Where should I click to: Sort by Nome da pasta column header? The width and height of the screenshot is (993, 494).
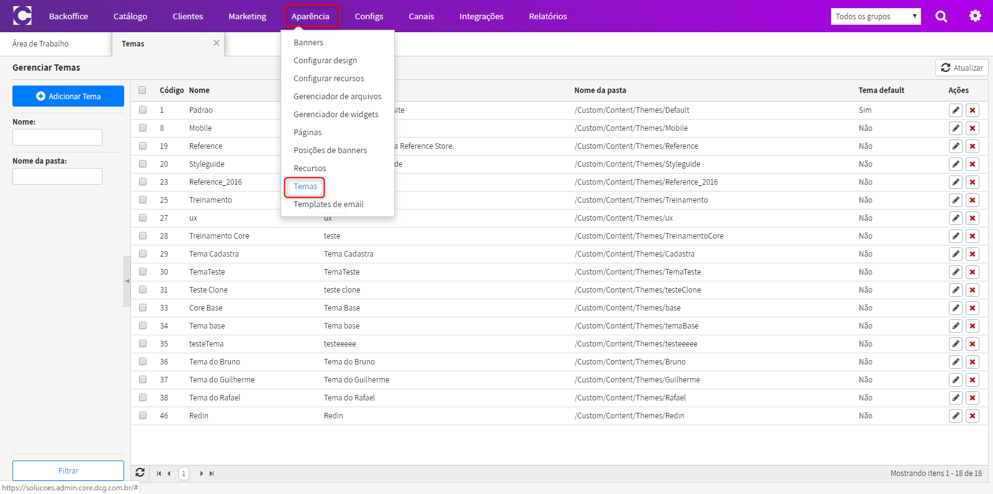pos(600,90)
